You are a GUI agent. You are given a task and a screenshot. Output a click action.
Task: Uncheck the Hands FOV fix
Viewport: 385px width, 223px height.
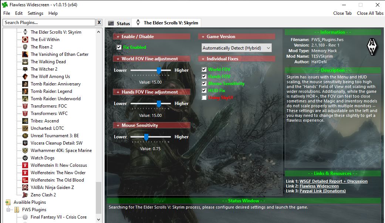pyautogui.click(x=204, y=77)
